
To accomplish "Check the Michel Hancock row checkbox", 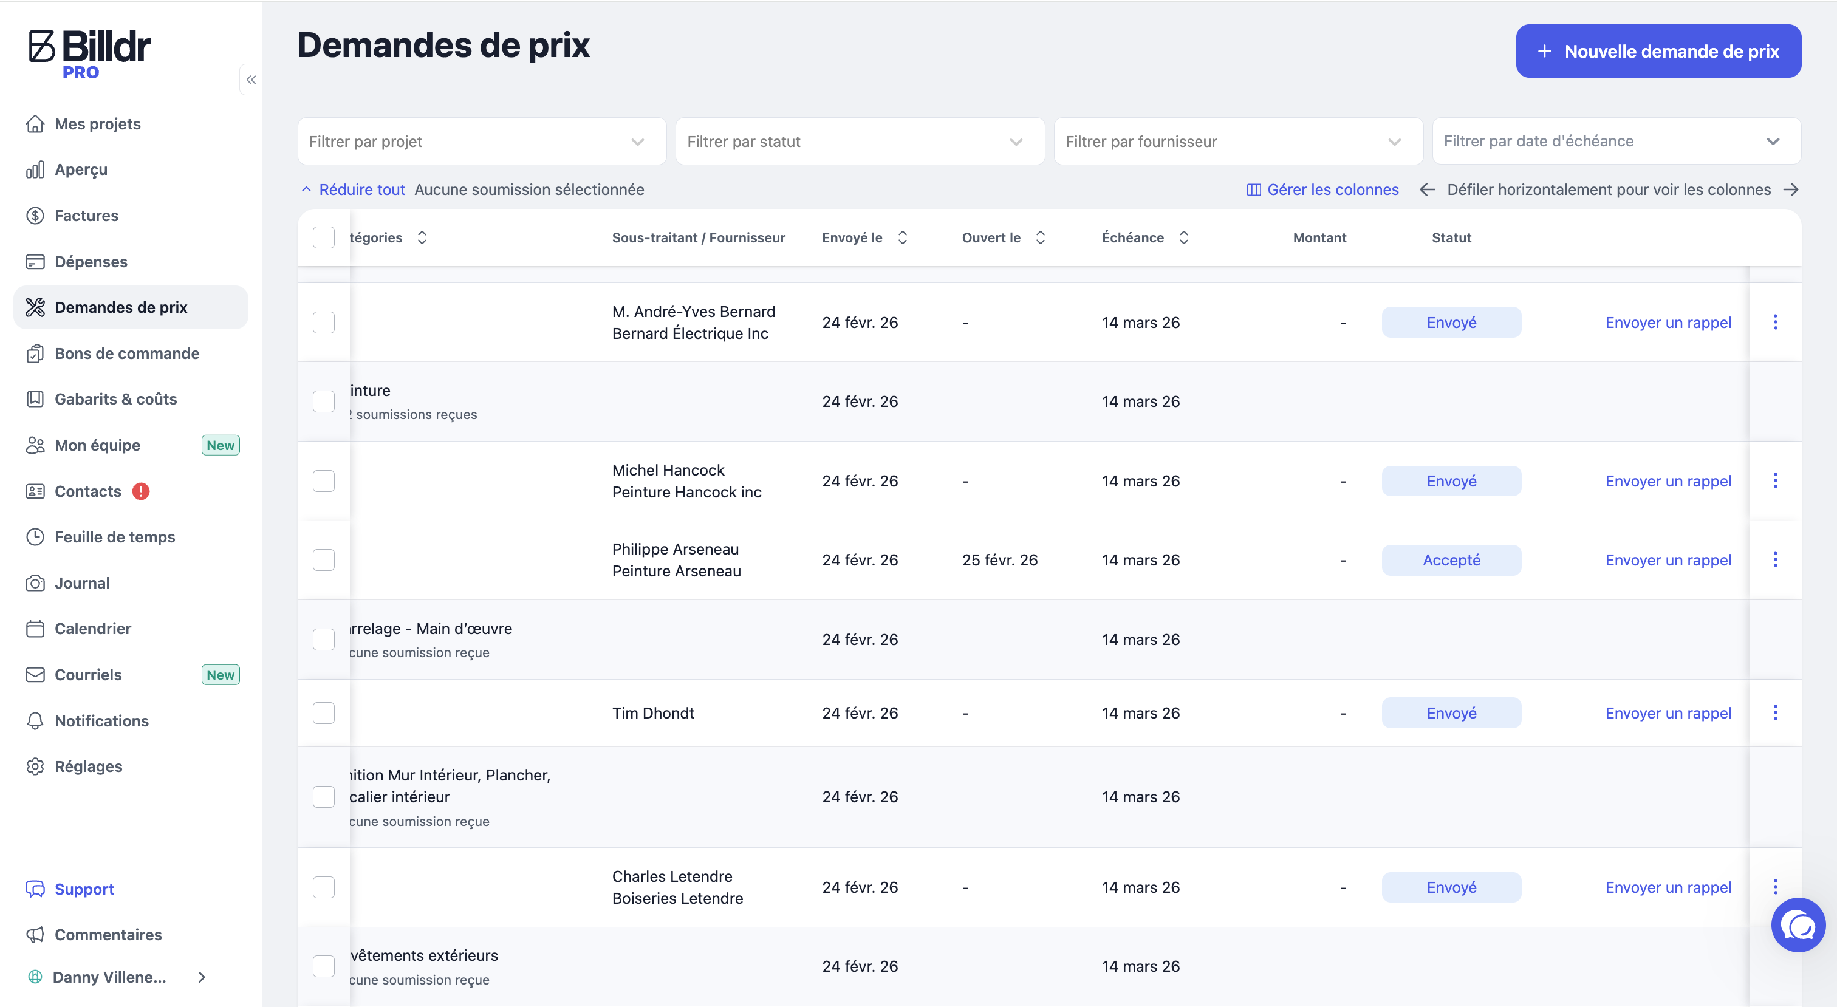I will pyautogui.click(x=324, y=480).
